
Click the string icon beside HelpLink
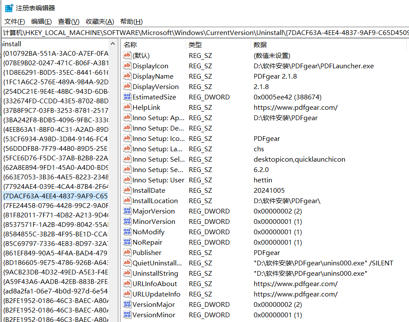point(127,107)
